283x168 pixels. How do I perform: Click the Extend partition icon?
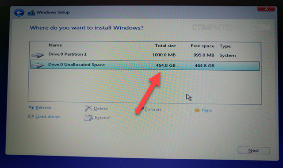click(88, 118)
